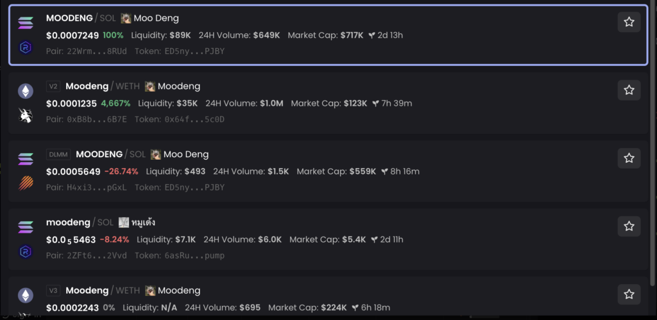Click Solana chain icon on first result
Image resolution: width=657 pixels, height=320 pixels.
(26, 23)
